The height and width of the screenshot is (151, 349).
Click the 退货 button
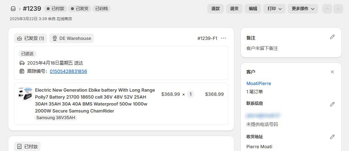(234, 9)
